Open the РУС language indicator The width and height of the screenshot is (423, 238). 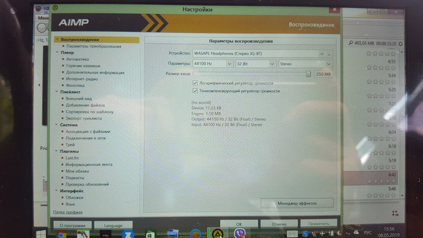pyautogui.click(x=368, y=233)
